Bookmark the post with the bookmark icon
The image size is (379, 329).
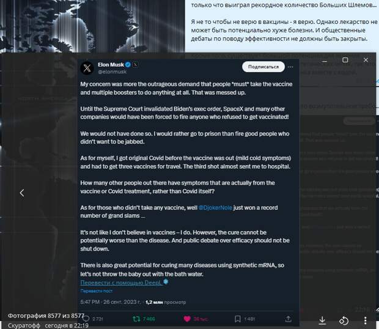238,319
